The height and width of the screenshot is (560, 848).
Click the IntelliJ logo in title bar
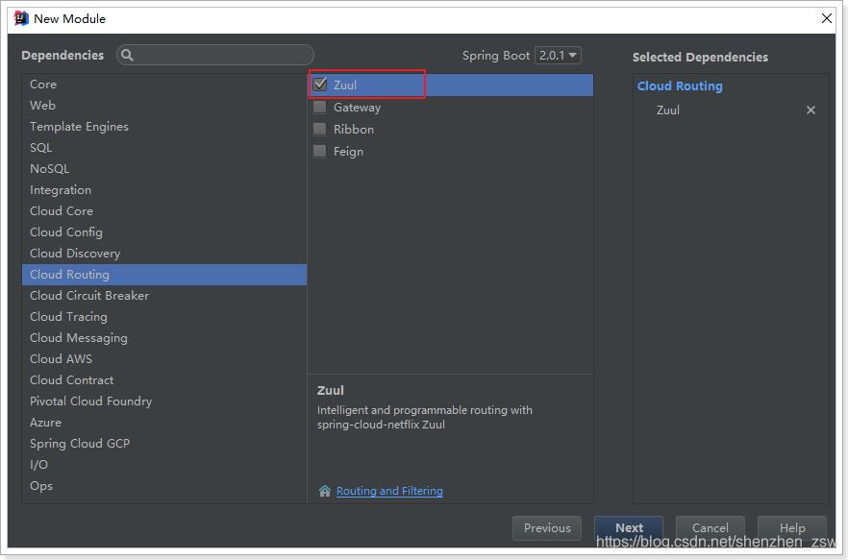pos(21,18)
